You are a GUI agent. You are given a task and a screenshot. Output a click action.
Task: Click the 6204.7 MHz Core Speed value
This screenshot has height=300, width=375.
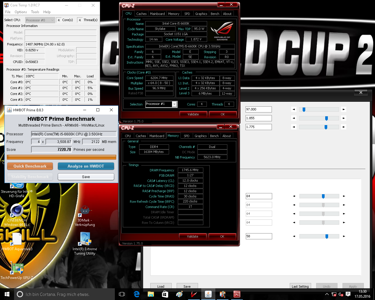click(x=159, y=78)
